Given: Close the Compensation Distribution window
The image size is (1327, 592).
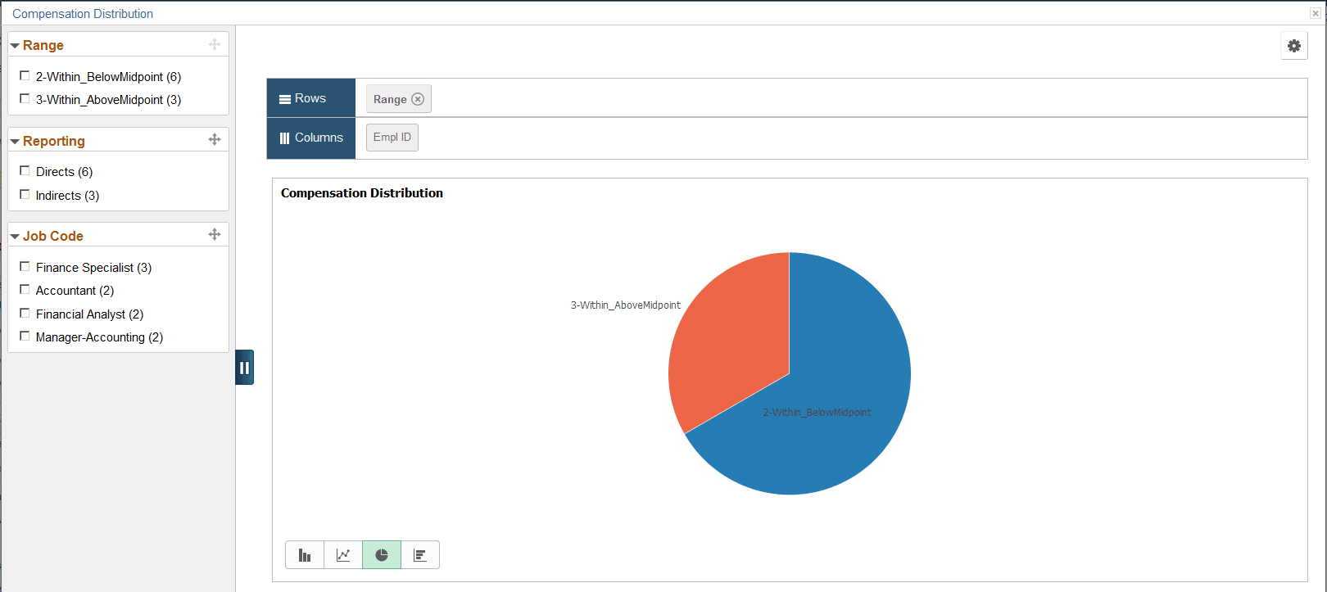Looking at the screenshot, I should [x=1316, y=13].
